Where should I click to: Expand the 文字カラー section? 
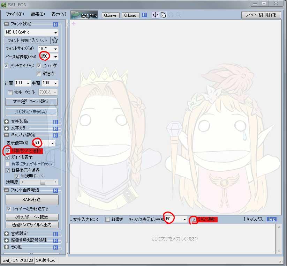coord(6,128)
